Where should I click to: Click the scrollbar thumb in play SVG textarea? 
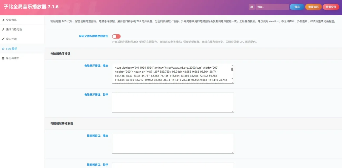pyautogui.click(x=232, y=69)
